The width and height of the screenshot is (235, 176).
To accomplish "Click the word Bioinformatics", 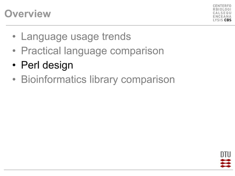I will point(54,79).
